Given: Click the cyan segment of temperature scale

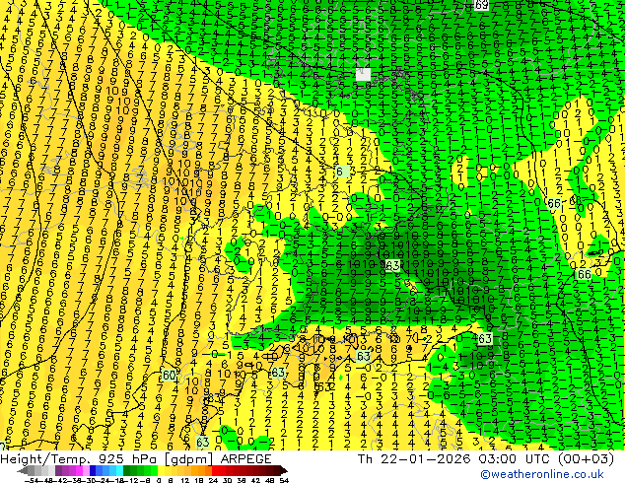Looking at the screenshot, I should [119, 470].
